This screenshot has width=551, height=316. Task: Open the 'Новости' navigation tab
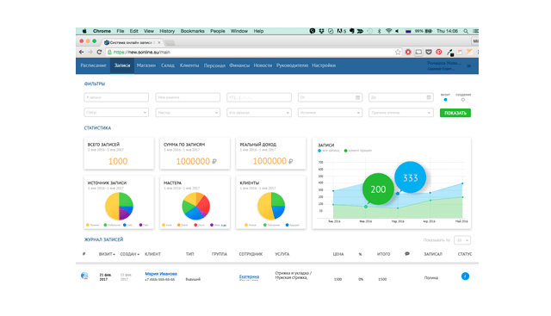pyautogui.click(x=263, y=65)
